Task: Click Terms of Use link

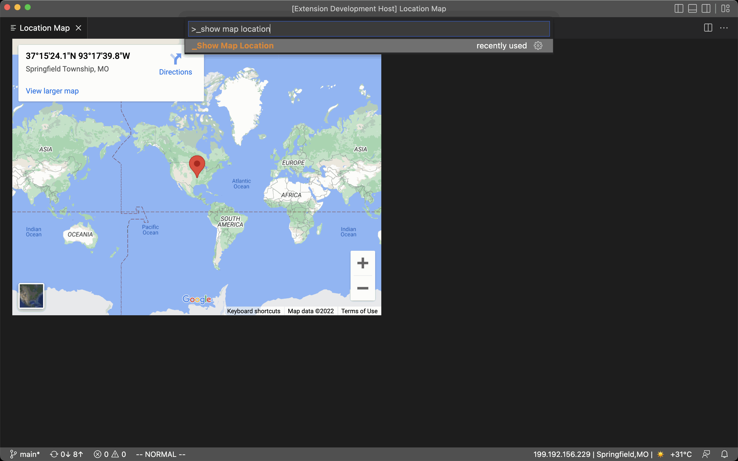Action: (359, 311)
